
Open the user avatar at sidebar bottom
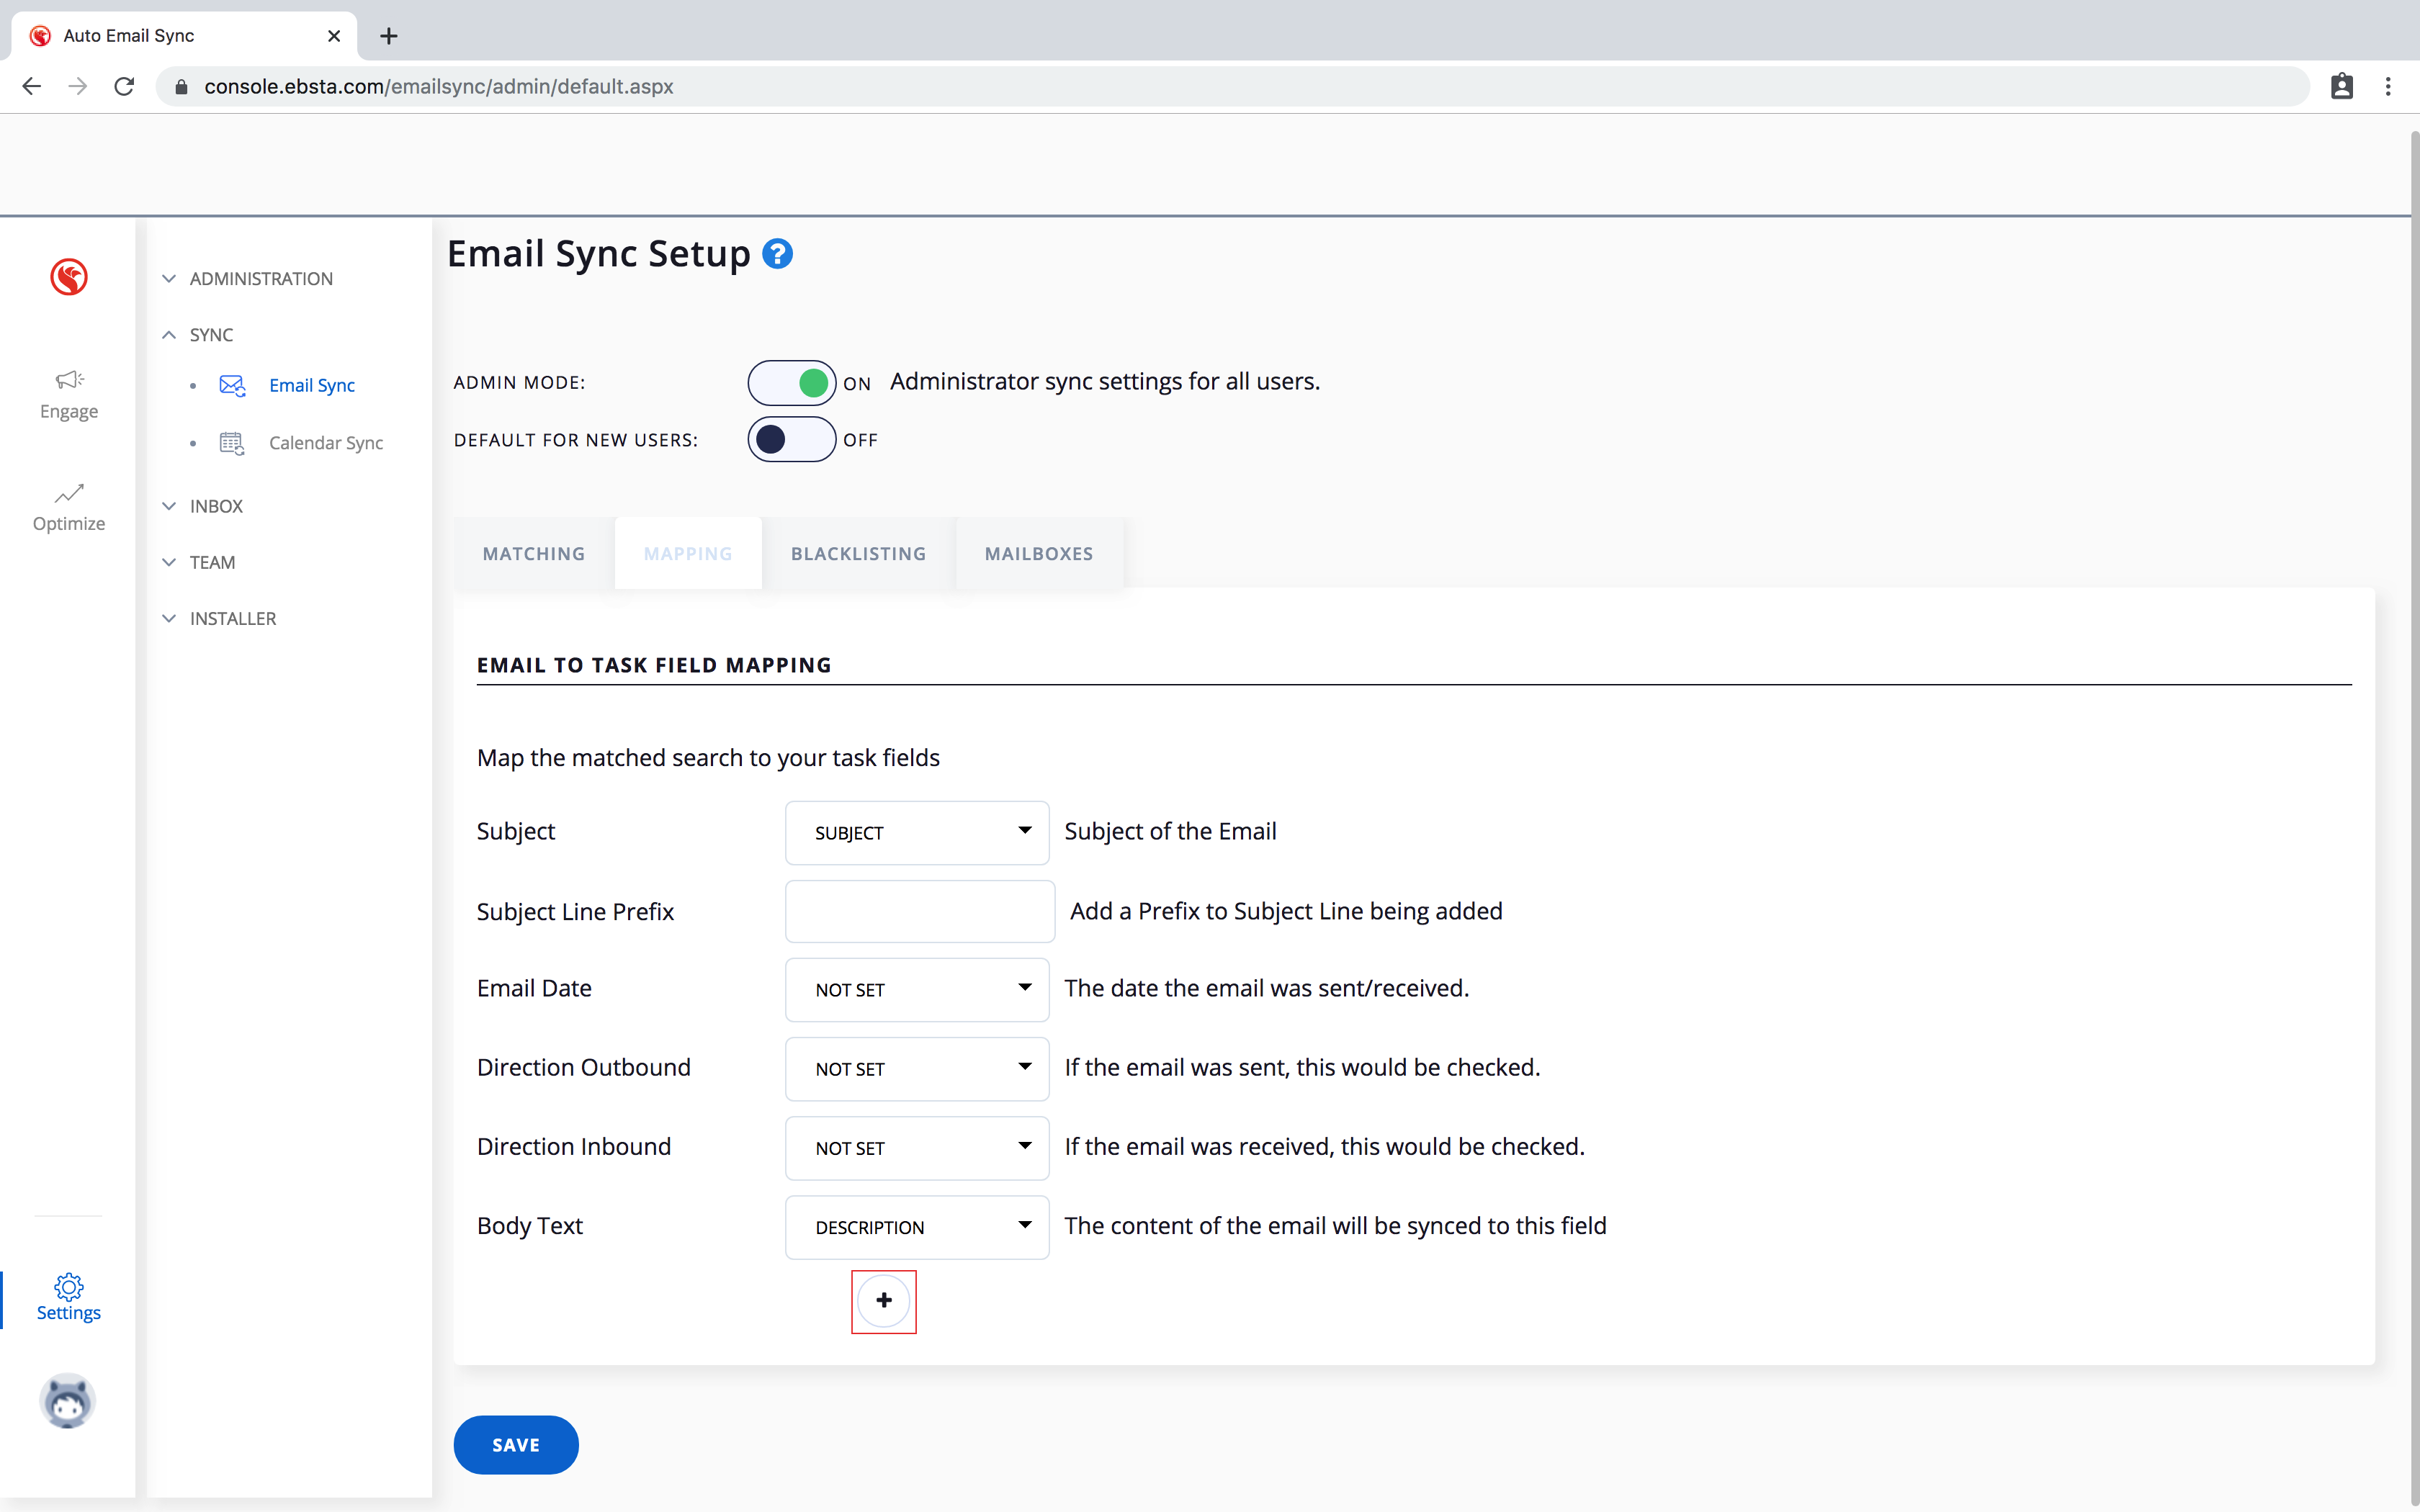point(68,1400)
